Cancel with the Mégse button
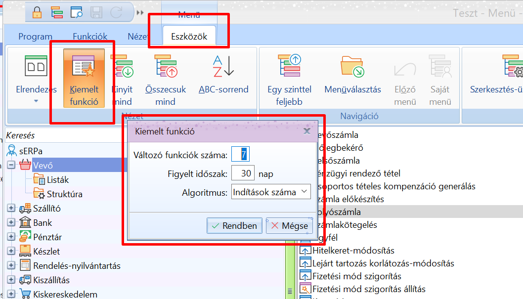Screen dimensions: 523x299 pyautogui.click(x=290, y=226)
